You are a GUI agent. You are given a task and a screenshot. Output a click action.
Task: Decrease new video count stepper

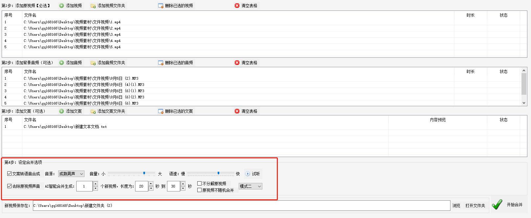[95, 188]
